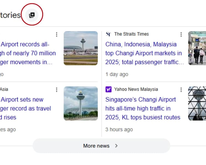Open the three-dot menu for the Yahoo News Malaysia story

(x=181, y=90)
